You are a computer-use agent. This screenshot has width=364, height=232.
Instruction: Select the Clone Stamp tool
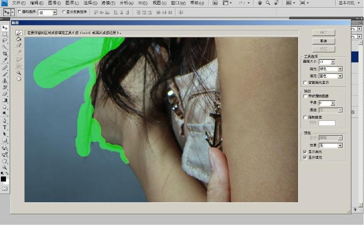tap(5, 81)
